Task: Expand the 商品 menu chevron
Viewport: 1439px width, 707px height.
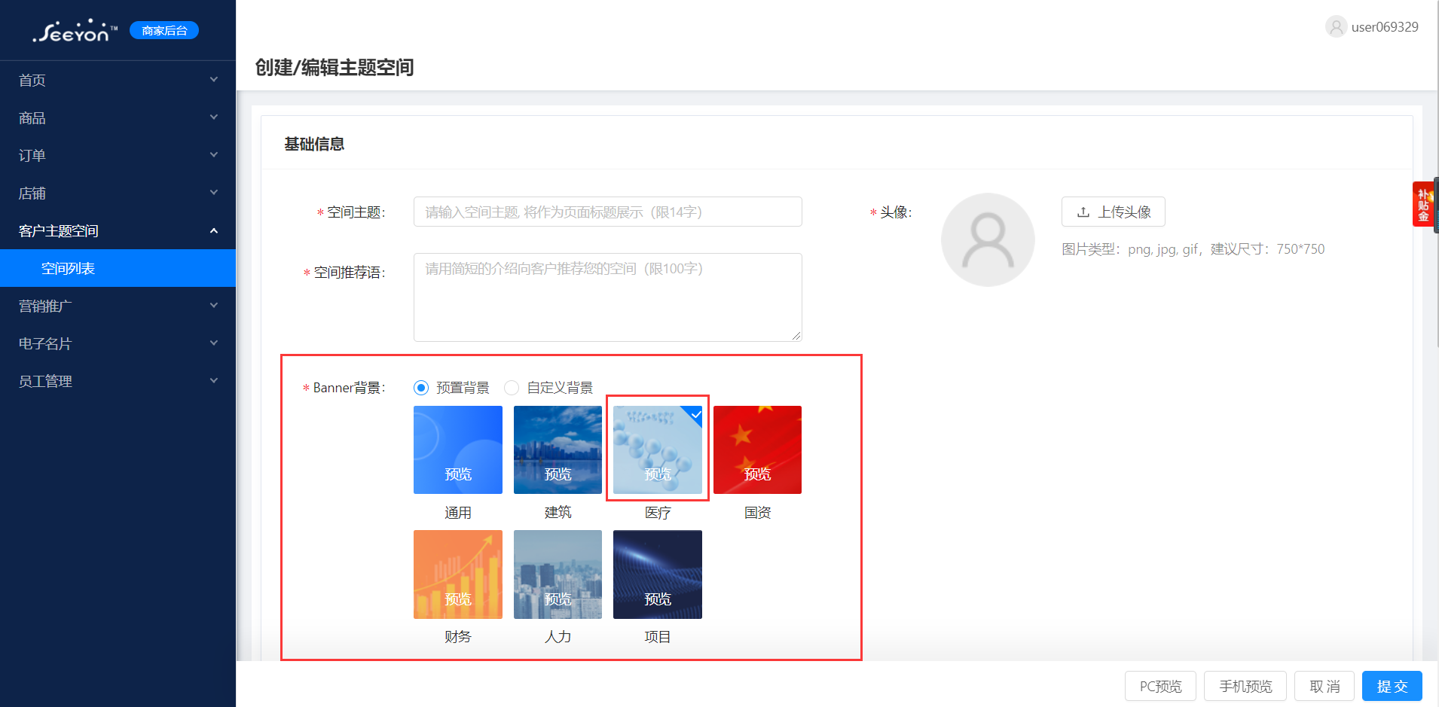Action: click(214, 117)
